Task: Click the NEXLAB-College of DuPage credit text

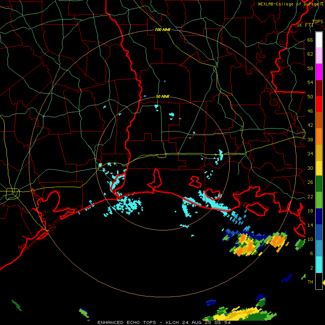Action: [x=290, y=4]
